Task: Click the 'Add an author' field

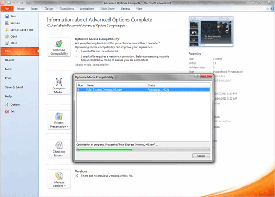Action: pos(223,121)
